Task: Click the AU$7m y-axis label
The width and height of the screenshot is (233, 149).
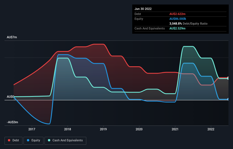Action: click(12, 37)
